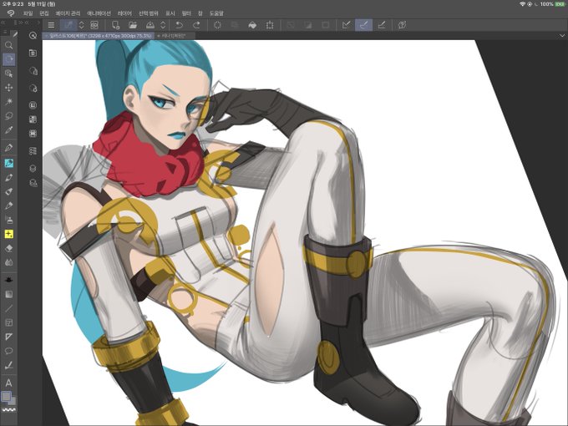The height and width of the screenshot is (426, 568).
Task: Toggle Snap to Grid
Action: coord(382,25)
